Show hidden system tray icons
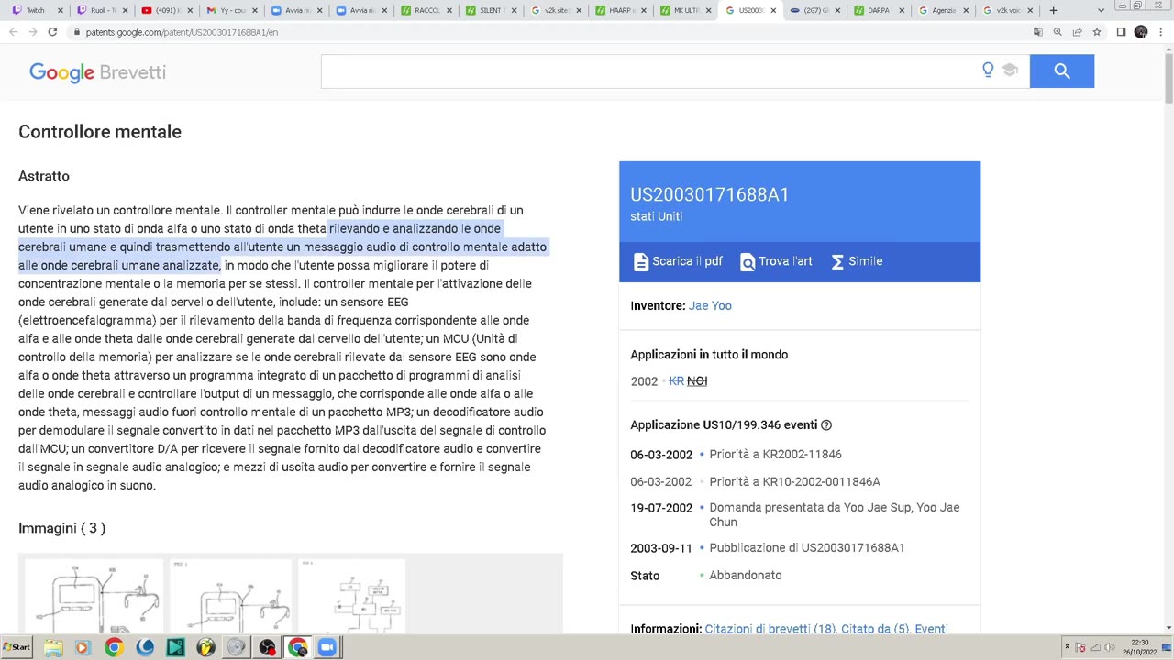The height and width of the screenshot is (660, 1174). [x=1067, y=647]
